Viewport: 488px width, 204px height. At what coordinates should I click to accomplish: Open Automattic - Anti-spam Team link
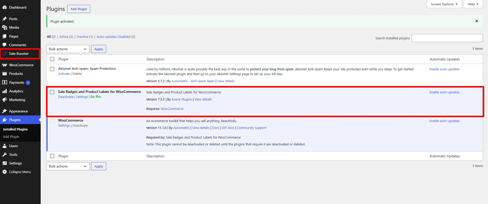pyautogui.click(x=193, y=81)
